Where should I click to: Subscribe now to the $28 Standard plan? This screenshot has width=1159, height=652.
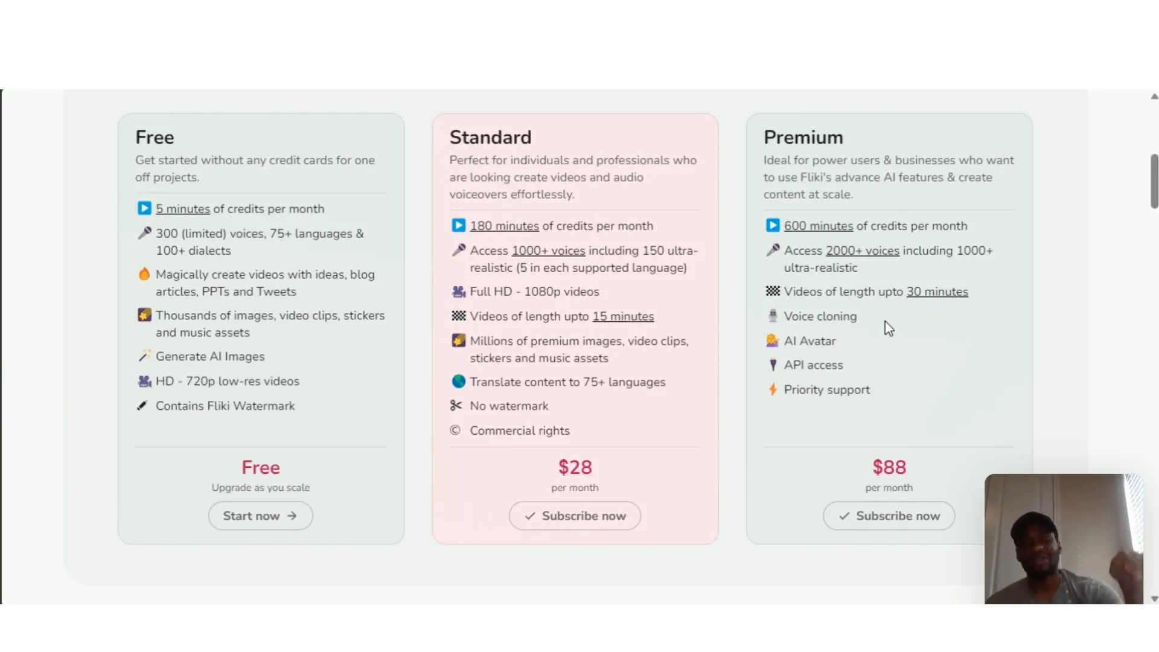tap(575, 516)
